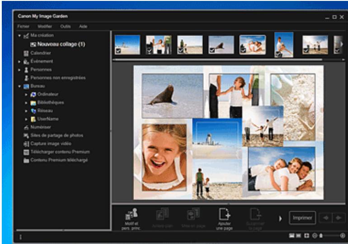Open the Fichier menu
348x244 pixels.
click(x=24, y=27)
